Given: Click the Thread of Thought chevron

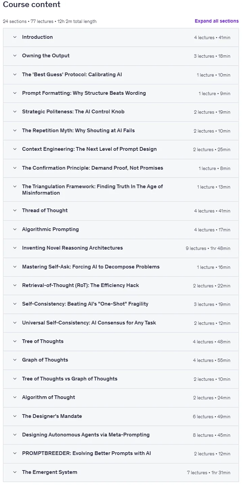Looking at the screenshot, I should 15,210.
